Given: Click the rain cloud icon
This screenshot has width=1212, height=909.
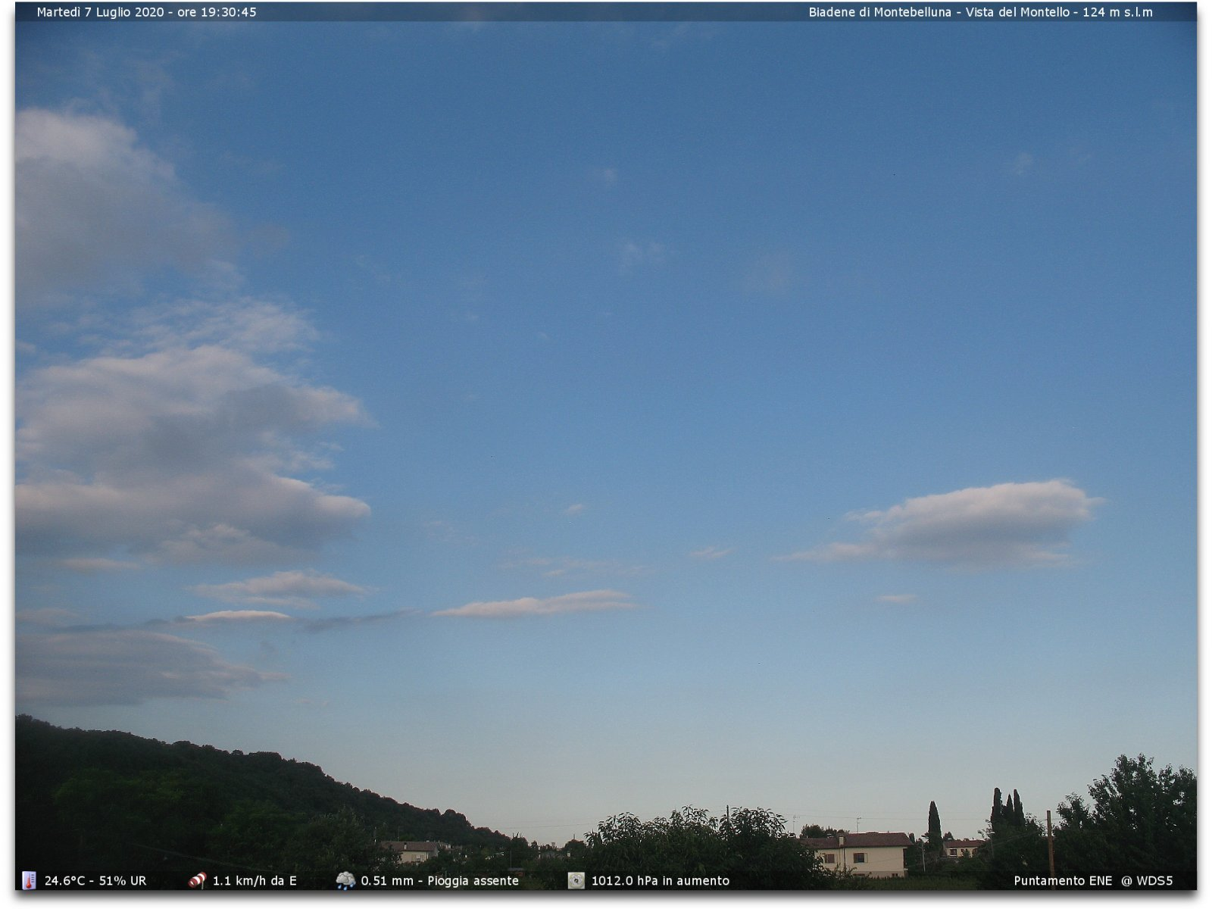Looking at the screenshot, I should tap(345, 880).
